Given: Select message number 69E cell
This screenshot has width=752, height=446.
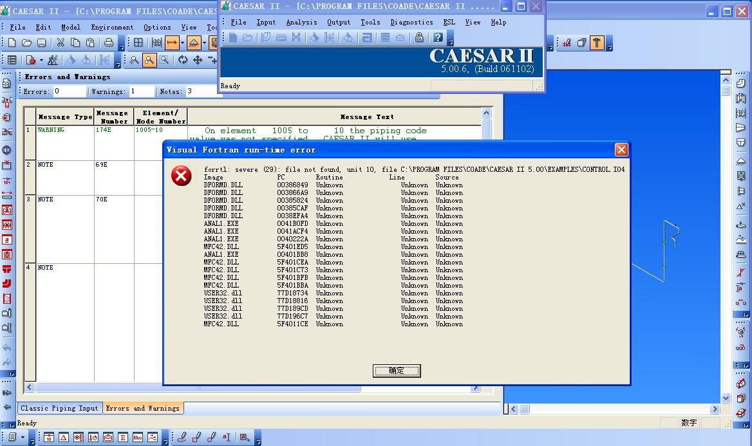Looking at the screenshot, I should point(114,178).
